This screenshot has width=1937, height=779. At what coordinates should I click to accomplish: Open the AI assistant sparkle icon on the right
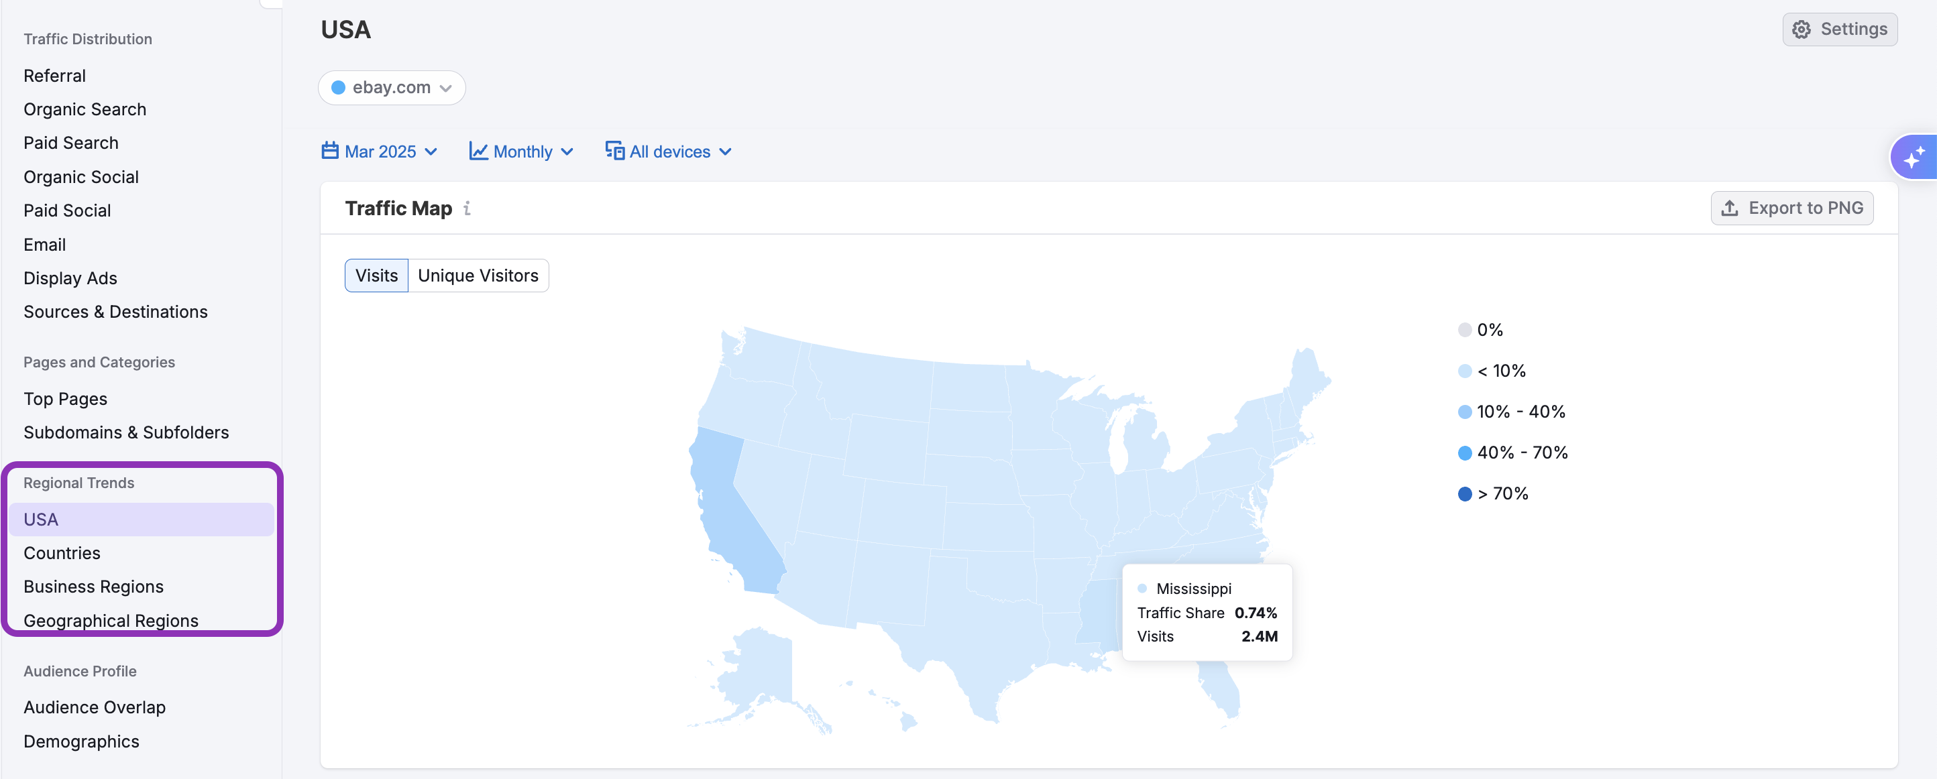coord(1915,156)
